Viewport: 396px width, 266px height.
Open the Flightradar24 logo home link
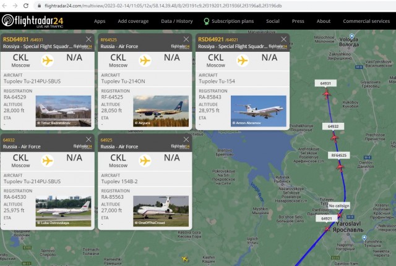32,21
